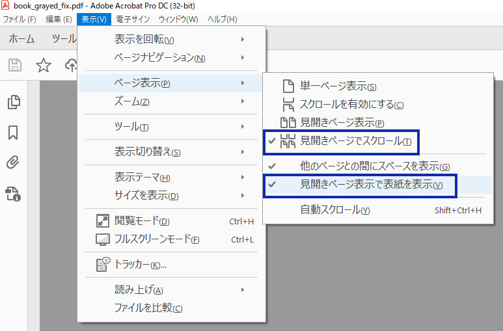Toggle 他のページとの間にスペースを表示 checkmark
This screenshot has width=503, height=331.
coord(378,166)
